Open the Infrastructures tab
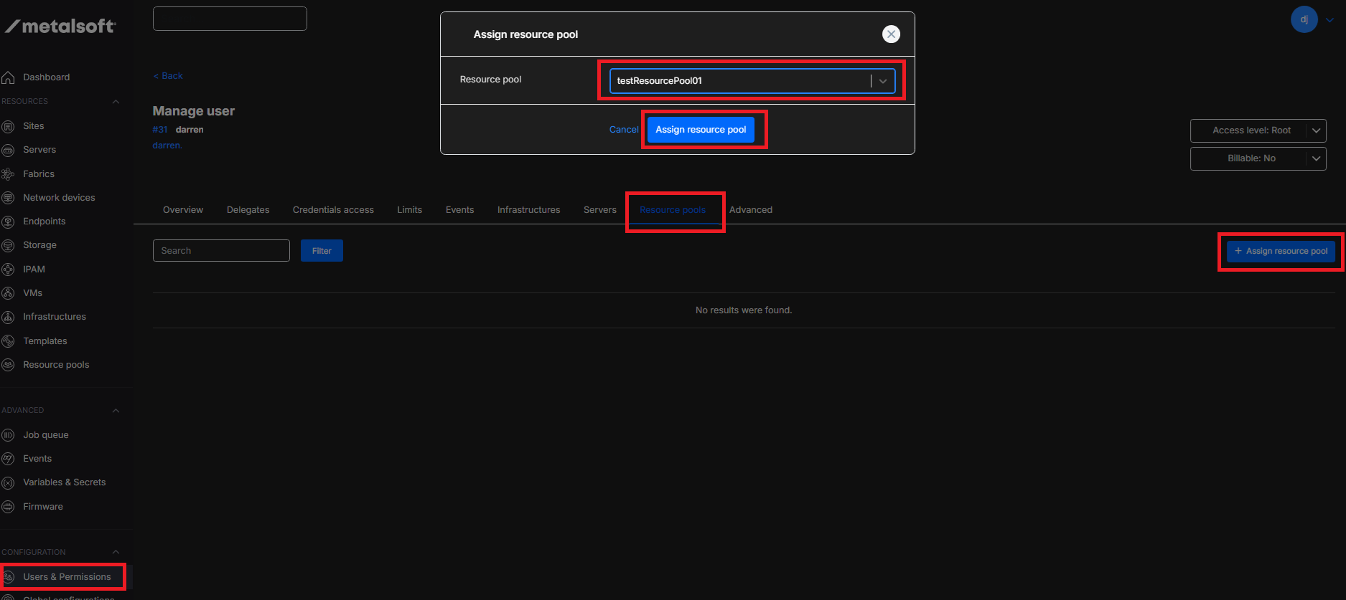 (x=528, y=210)
